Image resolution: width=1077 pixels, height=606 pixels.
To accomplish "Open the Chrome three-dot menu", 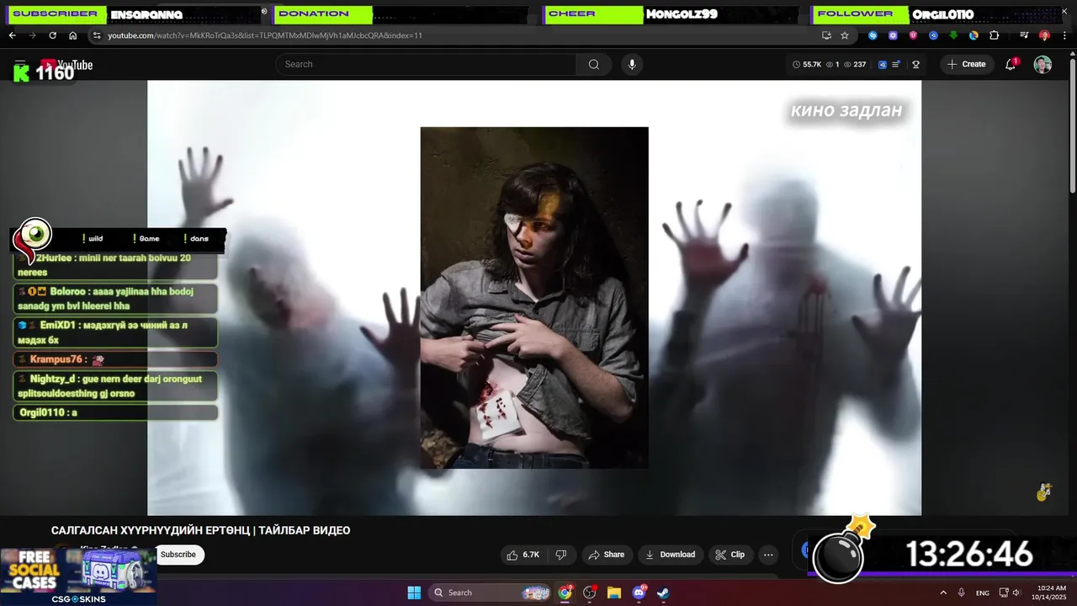I will point(1064,35).
